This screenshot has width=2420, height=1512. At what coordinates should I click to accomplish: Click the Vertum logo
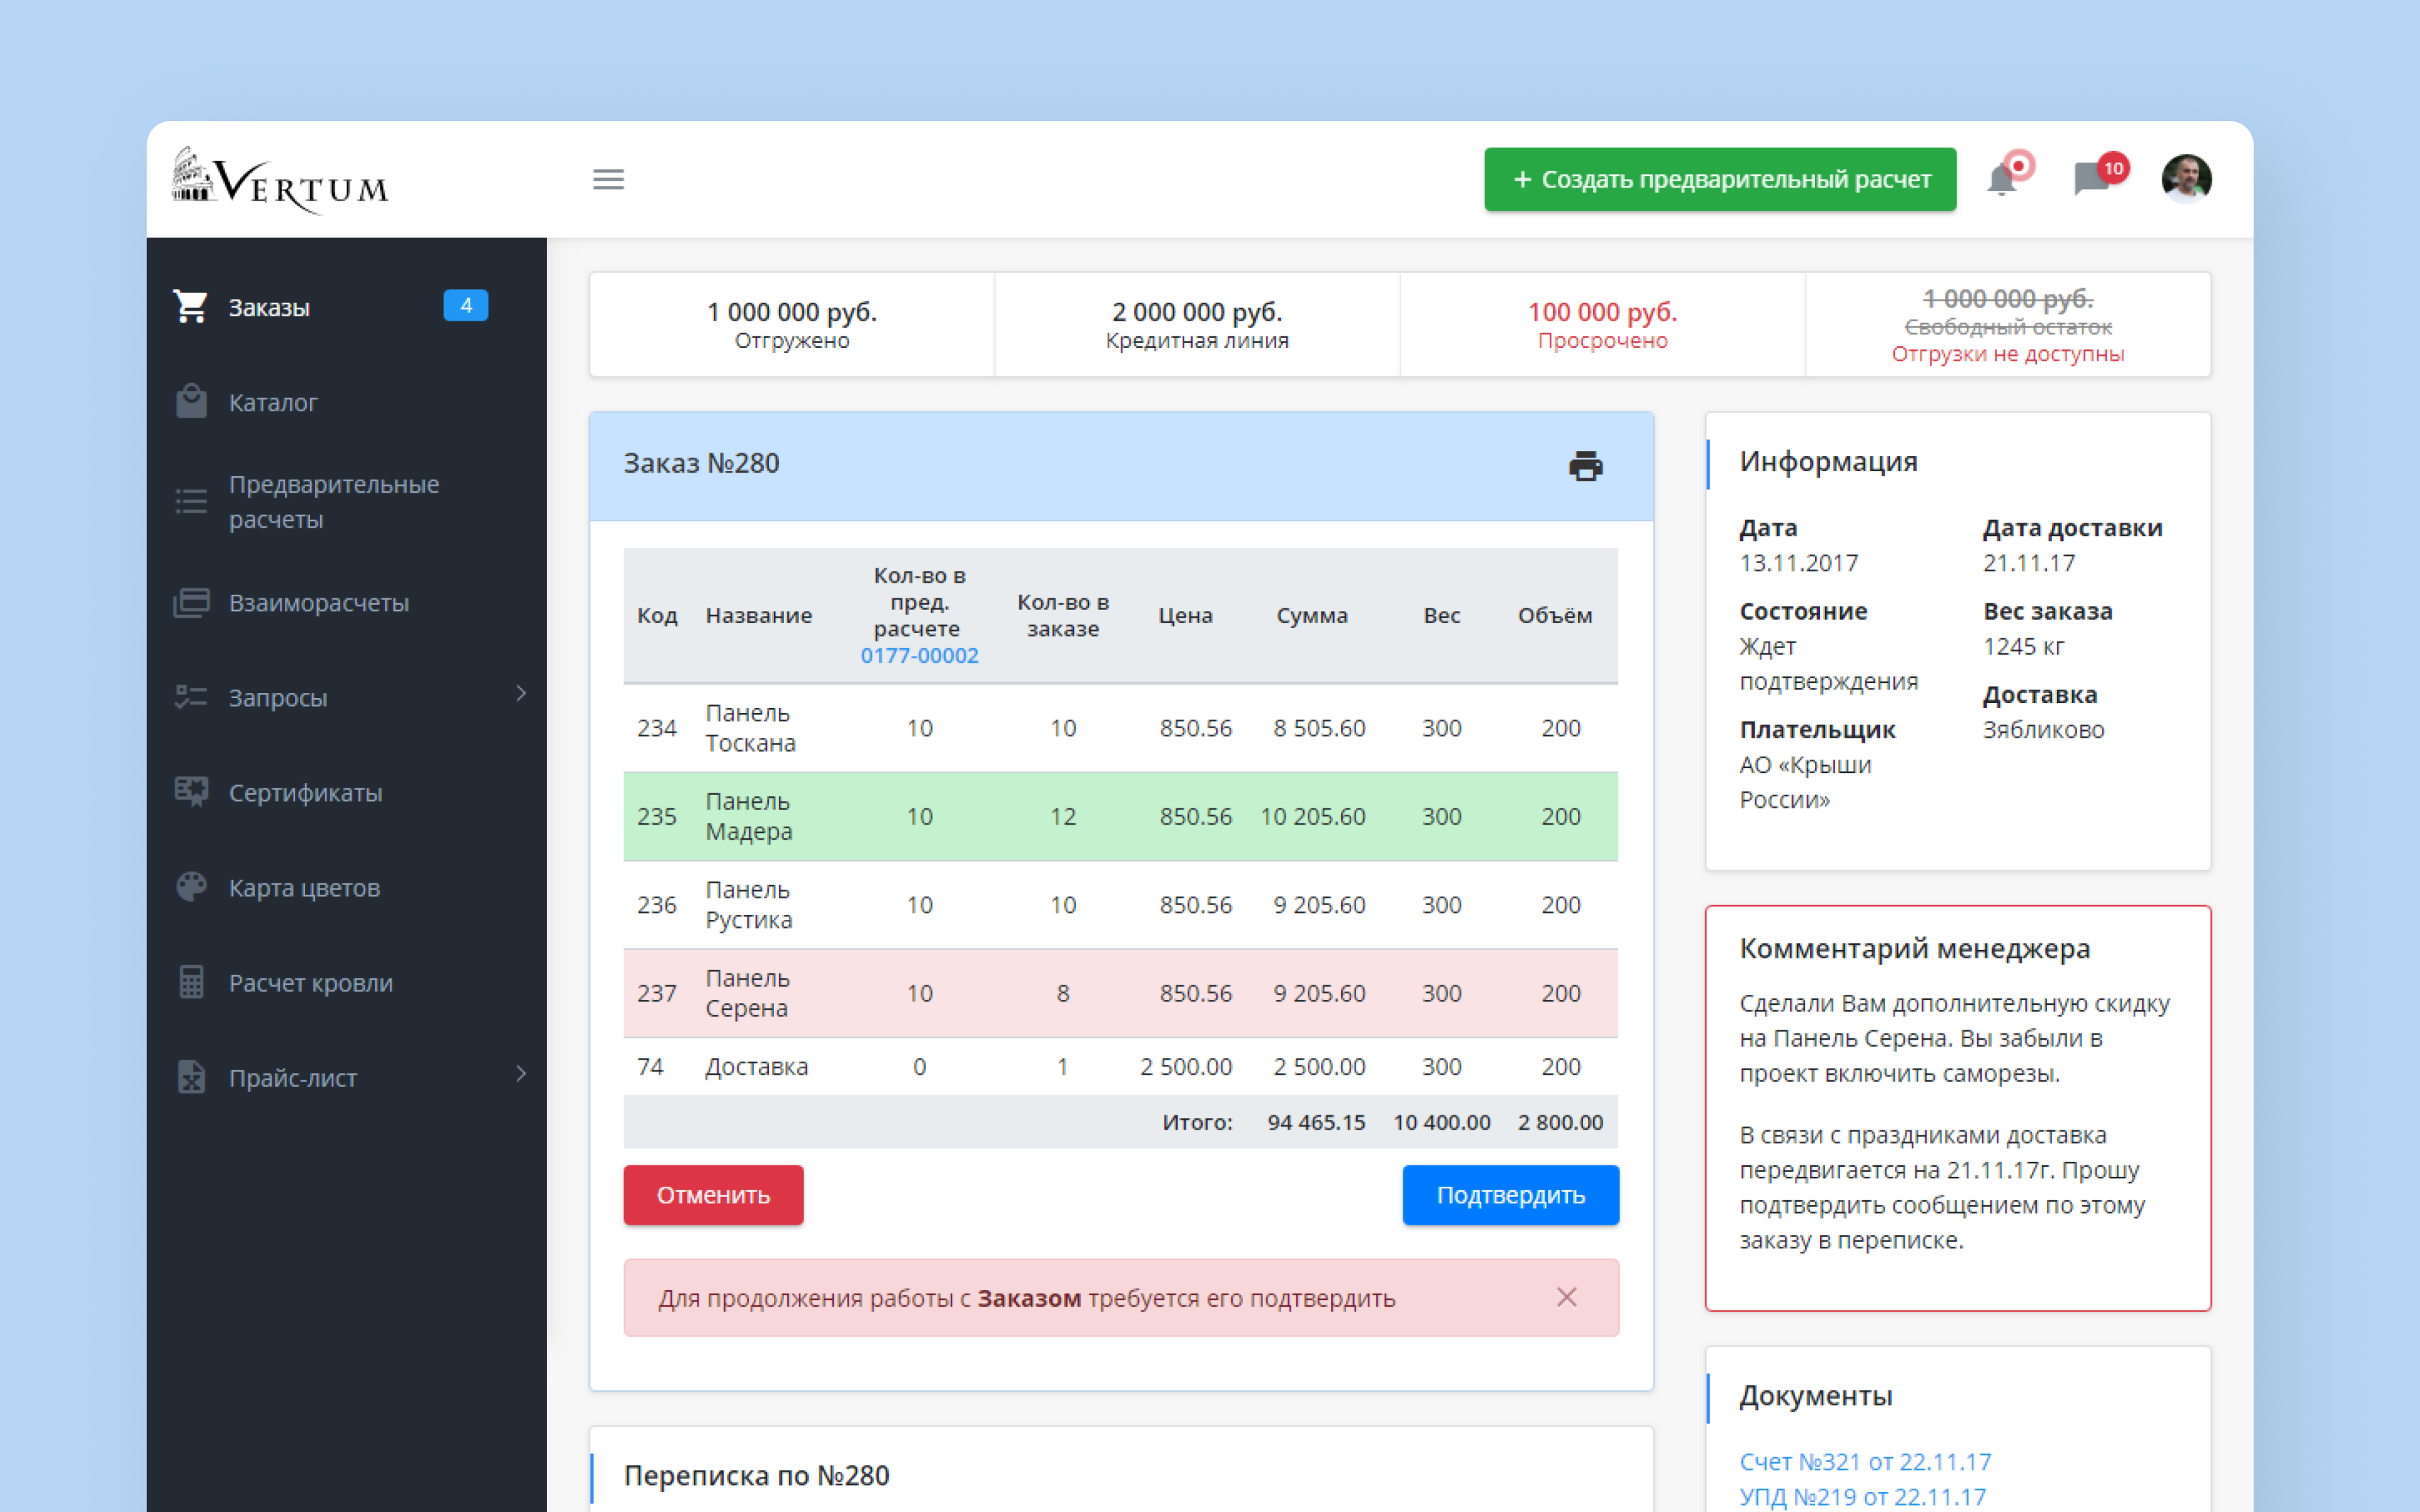[281, 181]
